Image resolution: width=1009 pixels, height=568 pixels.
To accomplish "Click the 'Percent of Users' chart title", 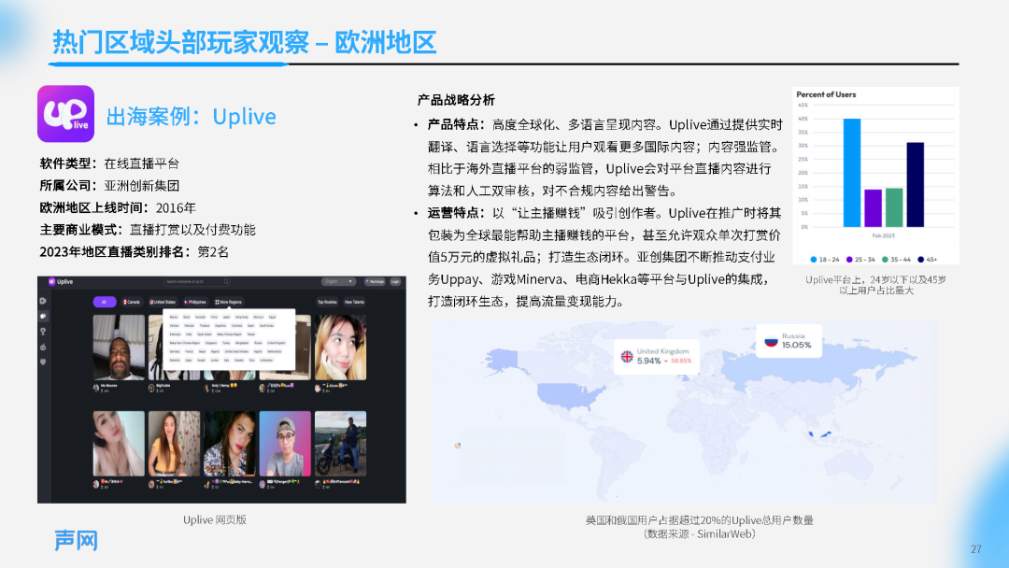I will click(x=826, y=94).
